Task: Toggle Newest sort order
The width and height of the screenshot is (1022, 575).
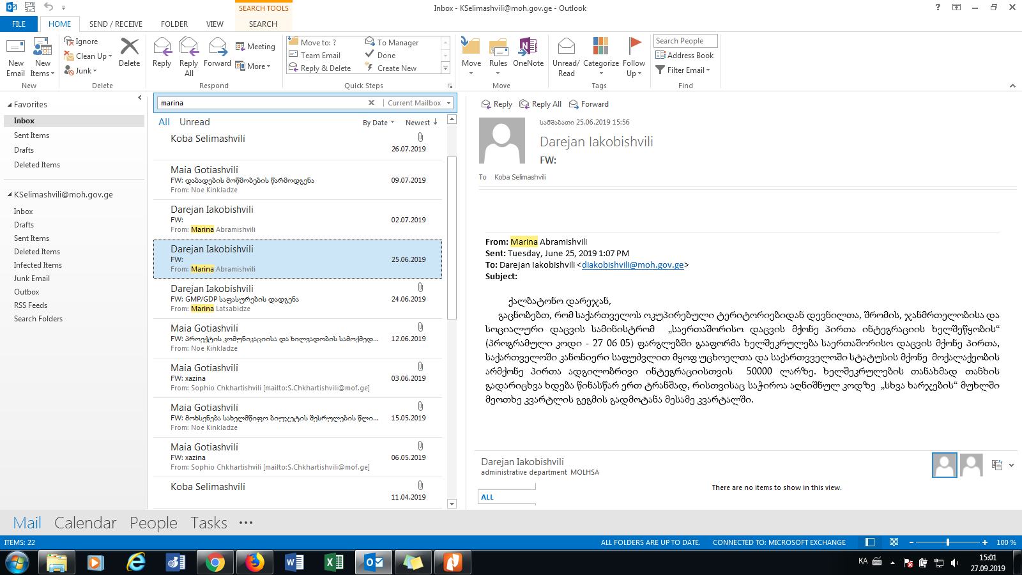Action: pos(421,123)
